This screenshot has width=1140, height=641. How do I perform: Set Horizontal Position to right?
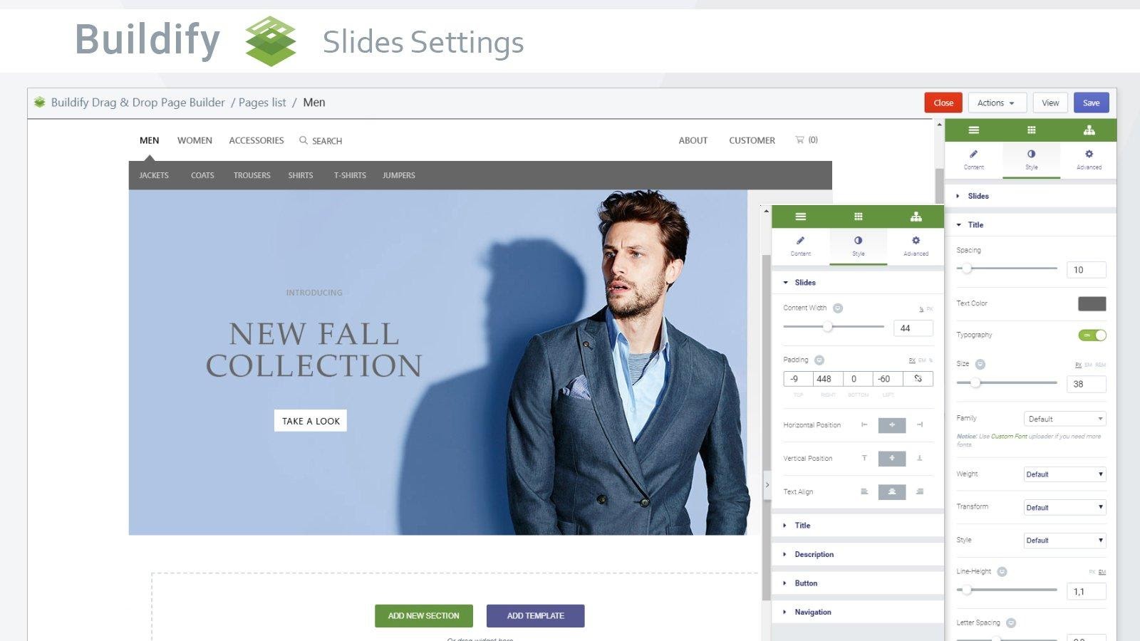click(920, 424)
